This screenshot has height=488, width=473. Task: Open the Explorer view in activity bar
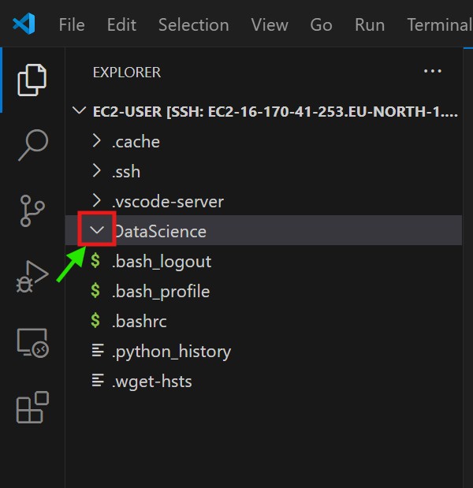(x=32, y=79)
